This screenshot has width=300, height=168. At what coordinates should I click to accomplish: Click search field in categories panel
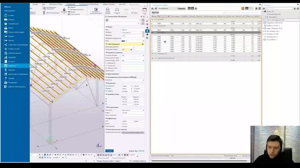tap(279, 8)
